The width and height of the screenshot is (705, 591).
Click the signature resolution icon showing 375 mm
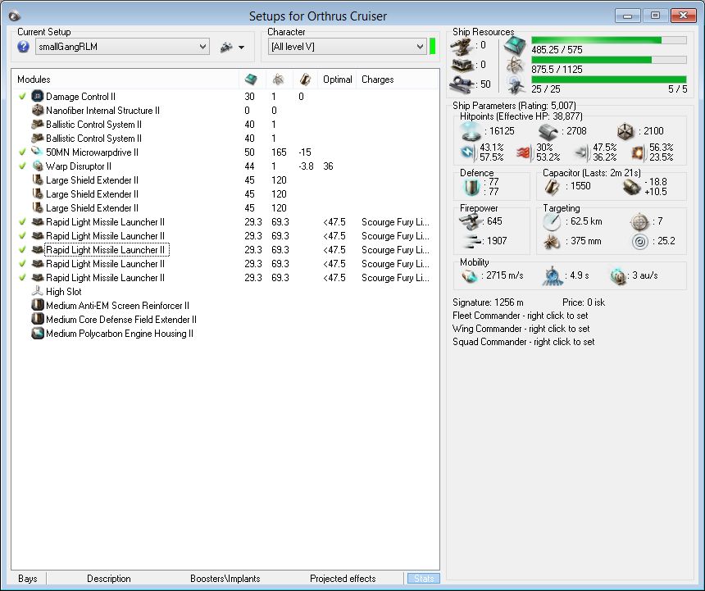pyautogui.click(x=552, y=242)
